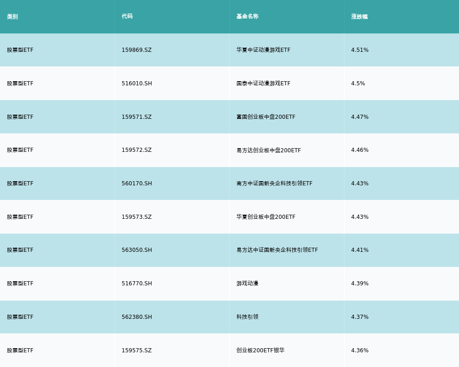459x367 pixels.
Task: Select fund name 南方中证国新央企科技引领ETF
Action: (x=274, y=183)
